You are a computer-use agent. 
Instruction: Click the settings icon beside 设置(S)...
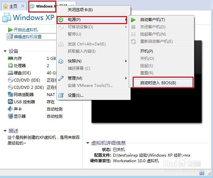61,95
